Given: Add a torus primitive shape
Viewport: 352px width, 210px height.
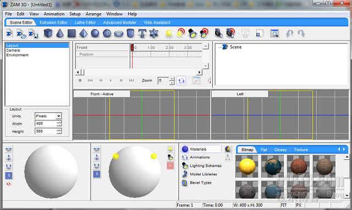Looking at the screenshot, I should (x=119, y=34).
